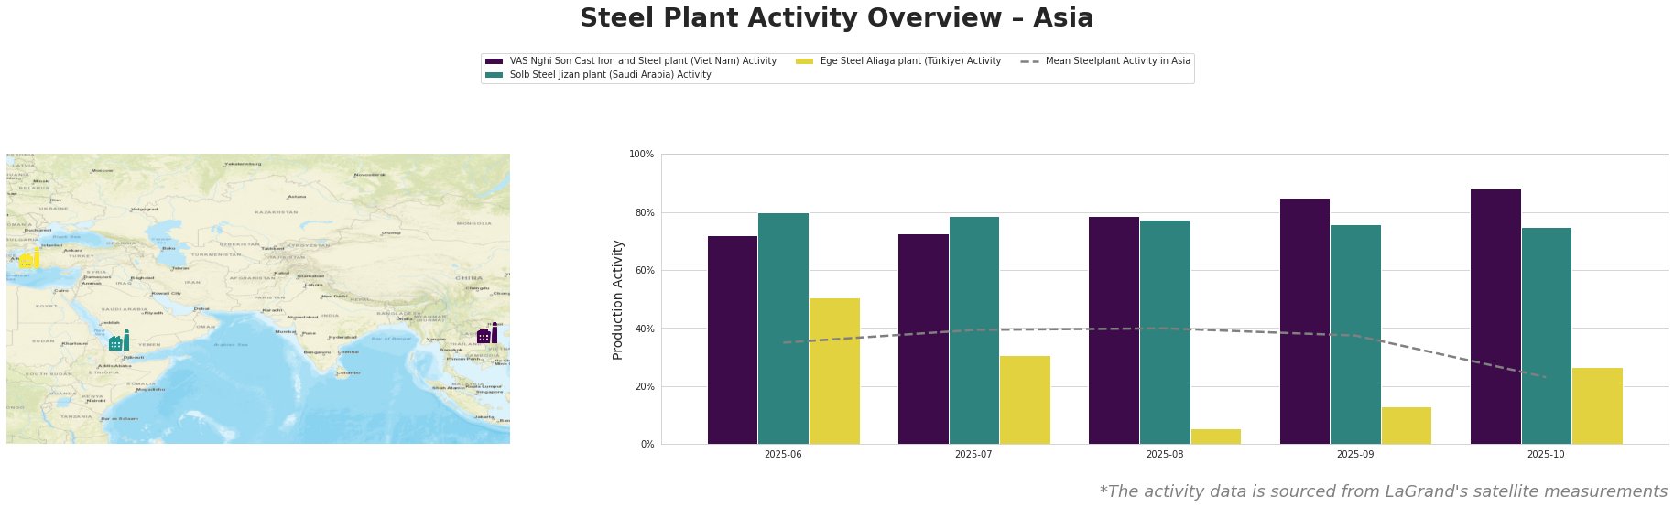Click the teal factory icon near Yemen
The image size is (1674, 507).
click(x=118, y=341)
